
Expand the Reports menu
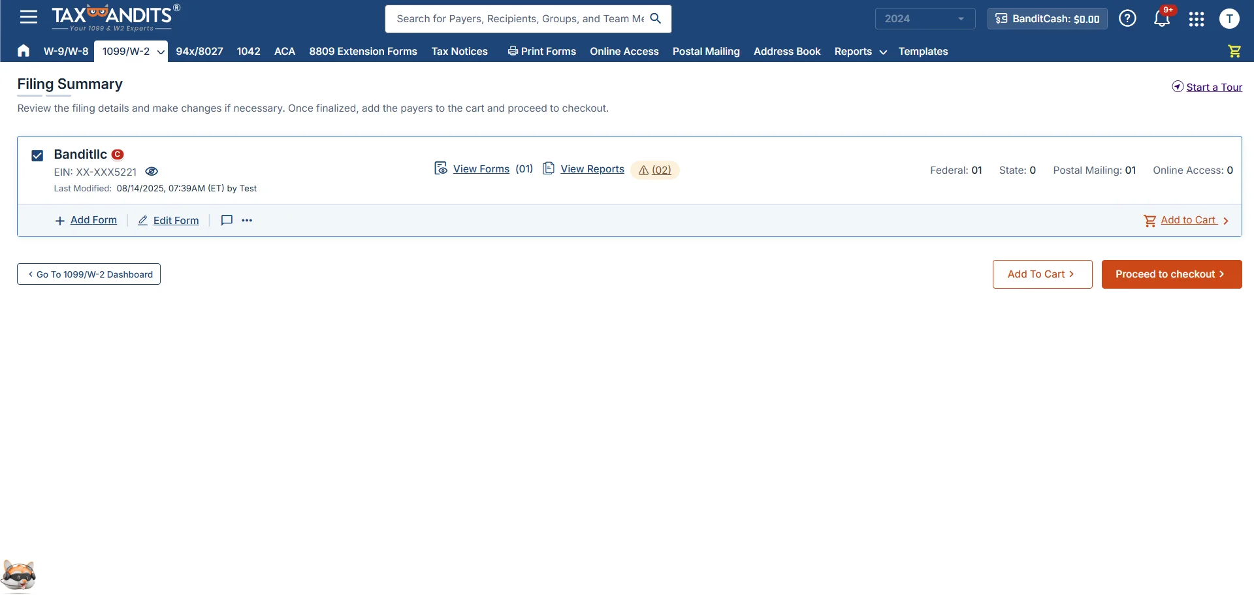(860, 52)
